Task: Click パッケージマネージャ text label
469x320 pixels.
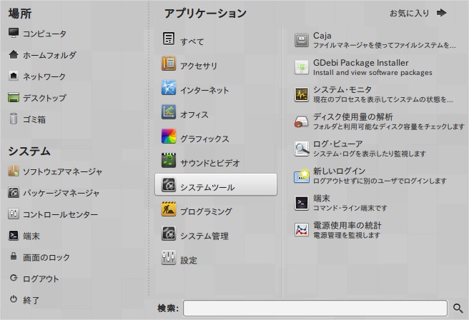Action: tap(61, 194)
